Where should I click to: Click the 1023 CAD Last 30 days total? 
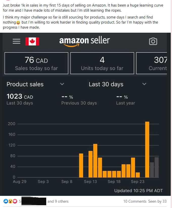20,99
